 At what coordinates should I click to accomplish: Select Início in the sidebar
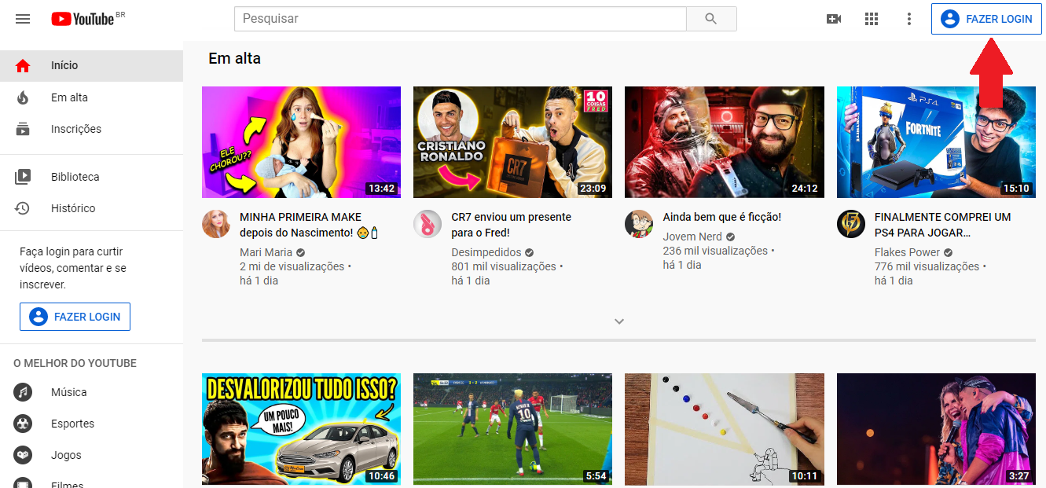point(64,66)
